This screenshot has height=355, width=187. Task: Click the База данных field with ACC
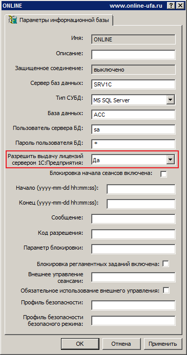tap(133, 115)
